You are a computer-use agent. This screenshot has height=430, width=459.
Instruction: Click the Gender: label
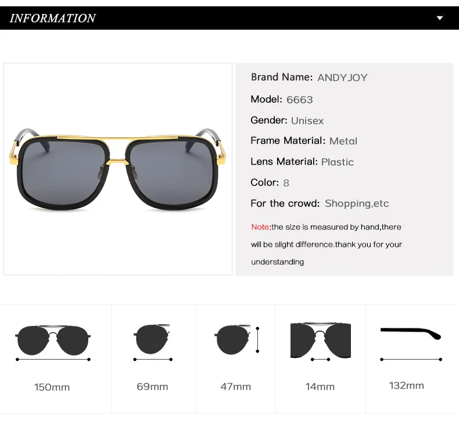point(269,120)
